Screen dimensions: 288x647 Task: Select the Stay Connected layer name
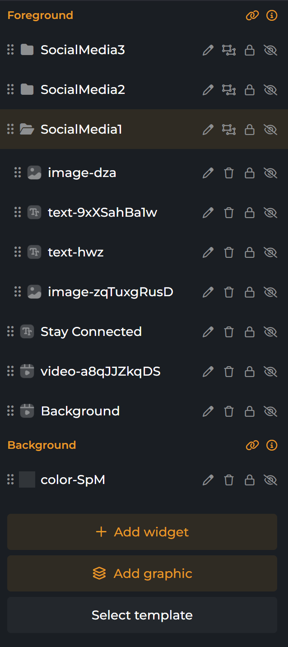point(91,332)
